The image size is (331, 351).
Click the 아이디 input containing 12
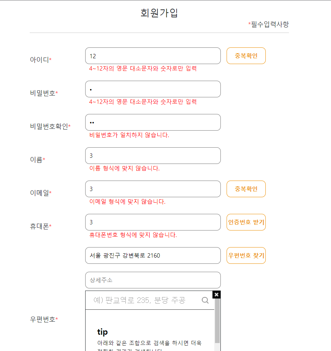153,56
